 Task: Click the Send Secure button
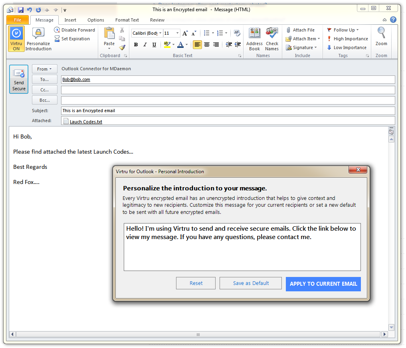(x=19, y=79)
